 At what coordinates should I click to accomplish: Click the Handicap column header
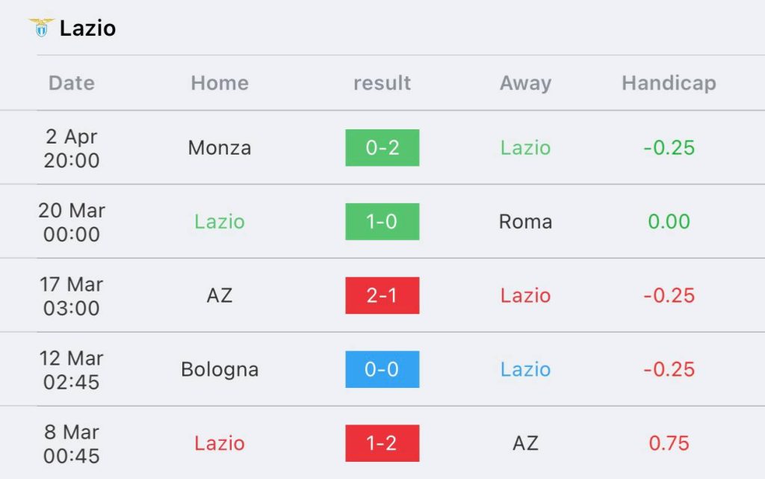coord(669,83)
